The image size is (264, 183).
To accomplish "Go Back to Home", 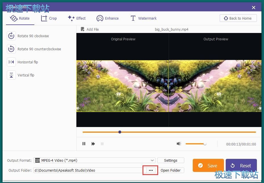I will (x=238, y=18).
